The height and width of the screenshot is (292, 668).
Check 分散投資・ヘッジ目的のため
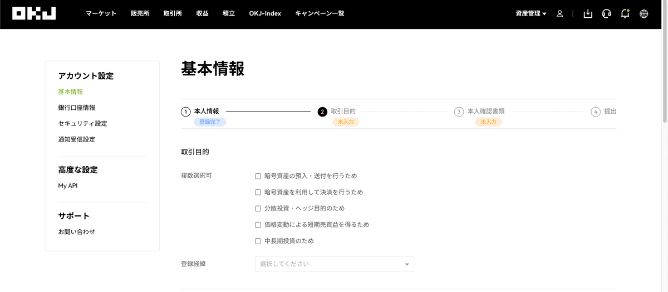(258, 209)
